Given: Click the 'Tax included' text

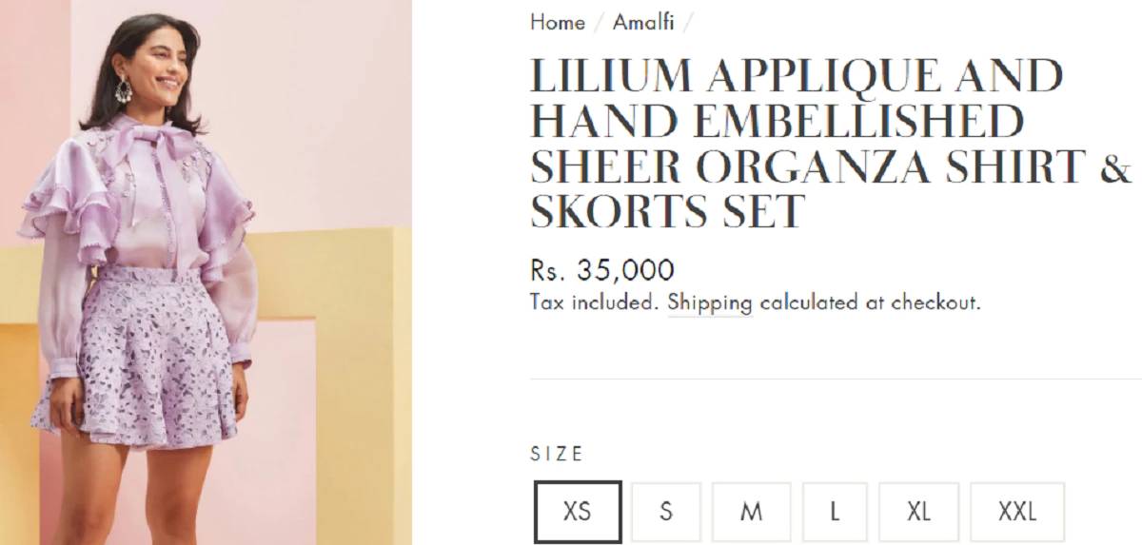Looking at the screenshot, I should (x=595, y=303).
